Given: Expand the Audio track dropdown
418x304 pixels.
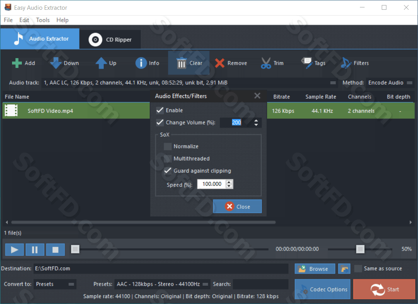Looking at the screenshot, I should 333,83.
